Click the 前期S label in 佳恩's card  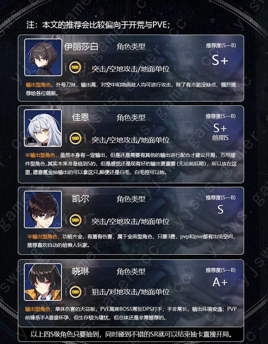(220, 138)
